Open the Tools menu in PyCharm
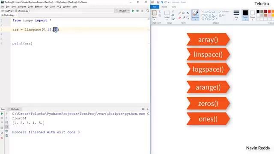 [53, 7]
